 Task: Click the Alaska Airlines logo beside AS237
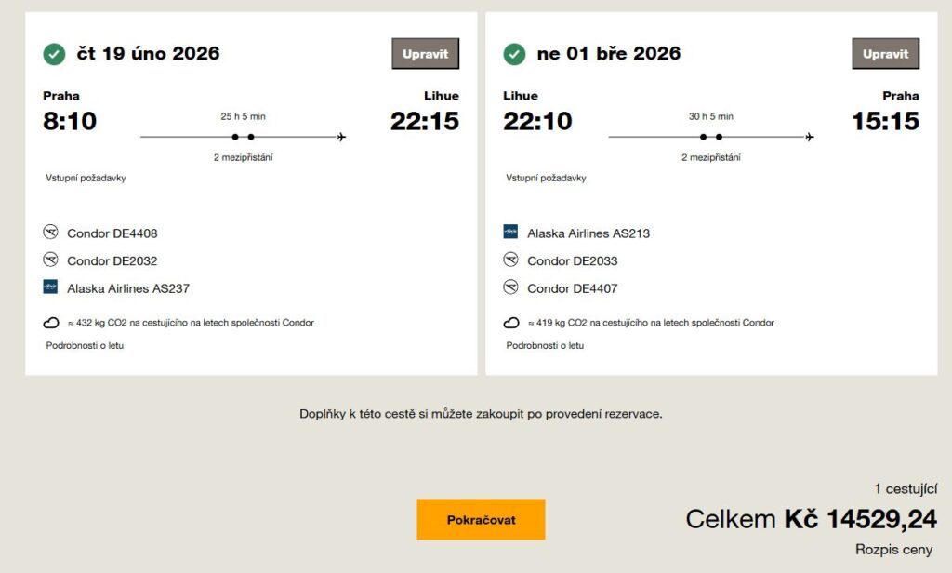coord(50,287)
